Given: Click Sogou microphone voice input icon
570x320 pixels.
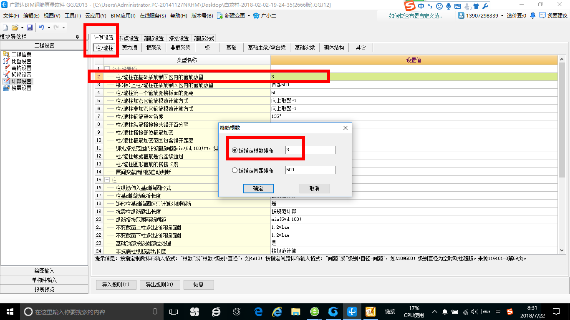Looking at the screenshot, I should tap(449, 6).
